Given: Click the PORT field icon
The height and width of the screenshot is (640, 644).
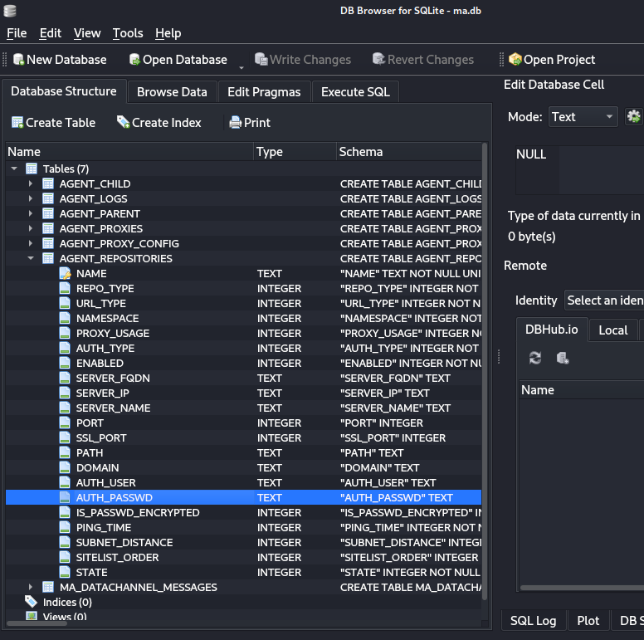Looking at the screenshot, I should click(x=65, y=423).
